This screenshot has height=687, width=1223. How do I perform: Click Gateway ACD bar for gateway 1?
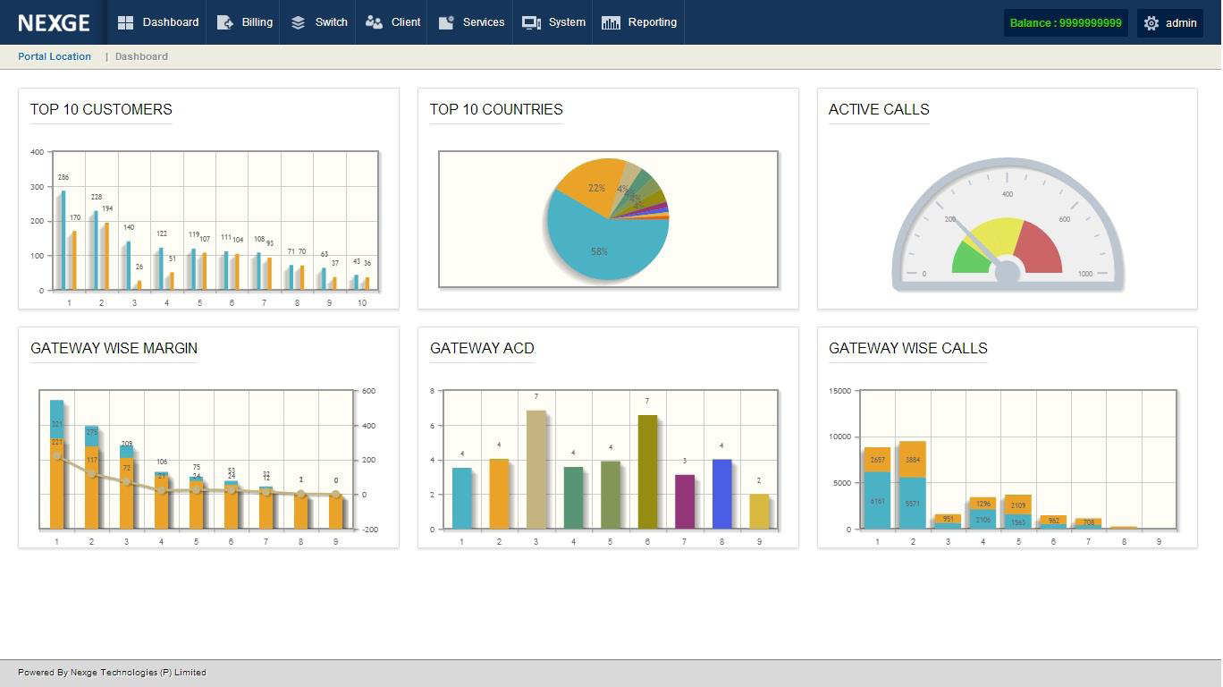coord(461,498)
